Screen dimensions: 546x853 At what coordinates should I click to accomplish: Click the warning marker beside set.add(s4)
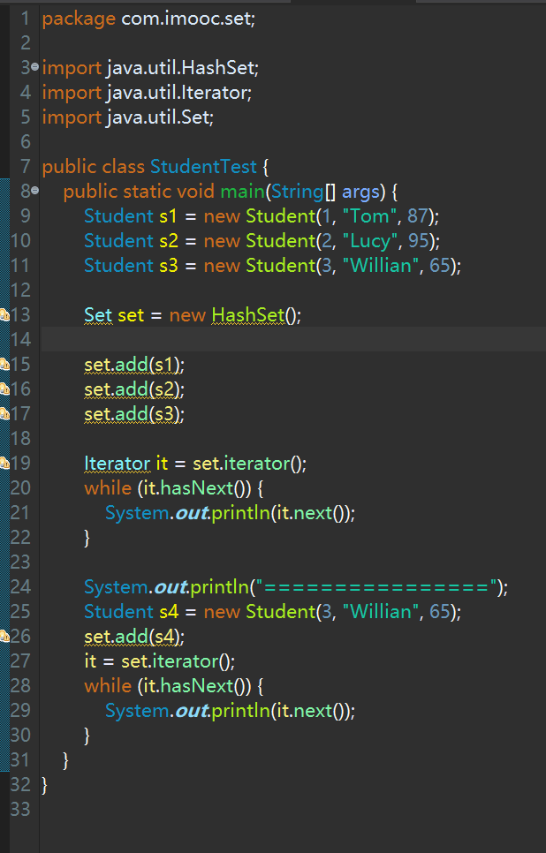(4, 637)
